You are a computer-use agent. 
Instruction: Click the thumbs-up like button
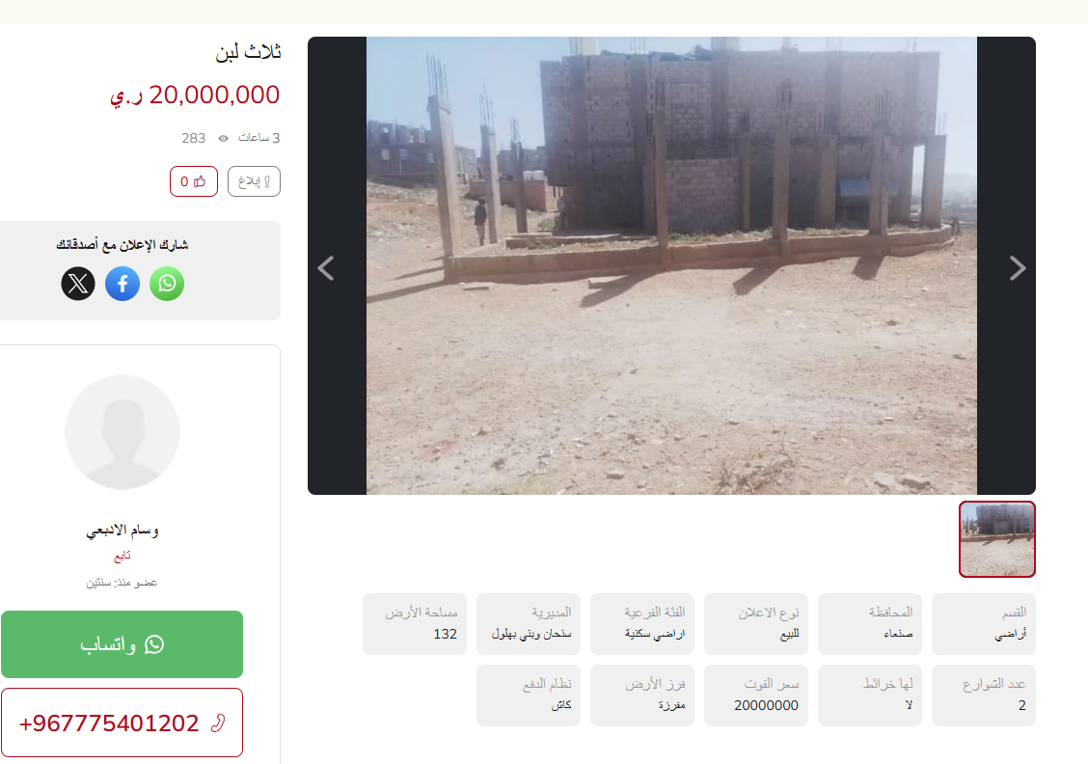[194, 181]
